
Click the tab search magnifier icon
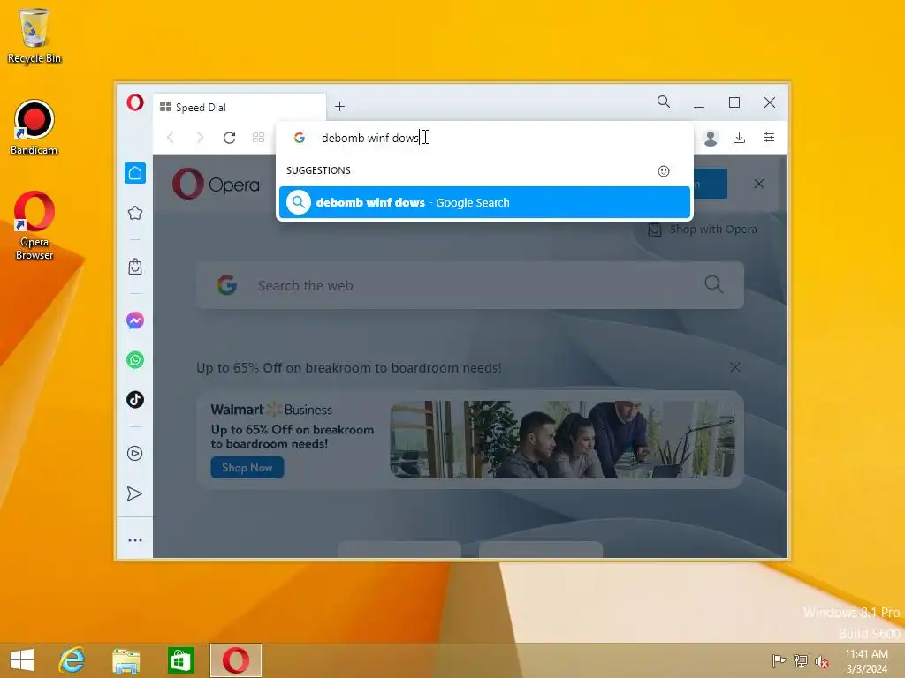(x=664, y=102)
